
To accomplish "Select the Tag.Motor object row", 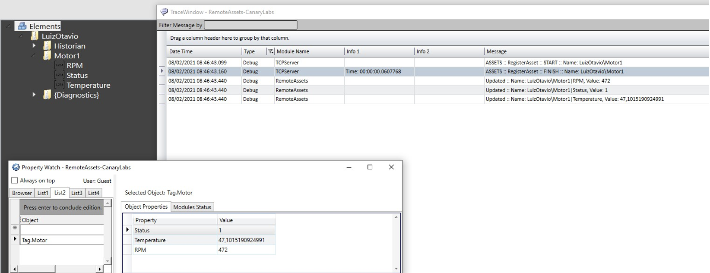I will pos(62,240).
